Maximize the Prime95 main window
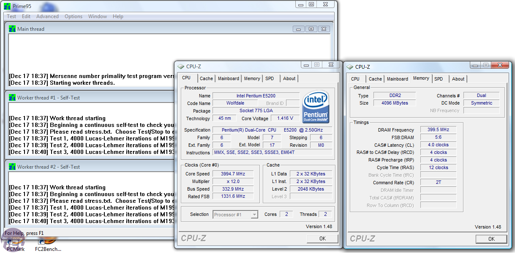Image resolution: width=515 pixels, height=253 pixels. pyautogui.click(x=311, y=4)
